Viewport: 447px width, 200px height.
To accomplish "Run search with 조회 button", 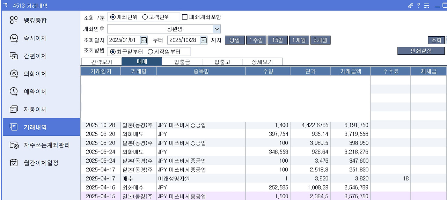I will [436, 40].
